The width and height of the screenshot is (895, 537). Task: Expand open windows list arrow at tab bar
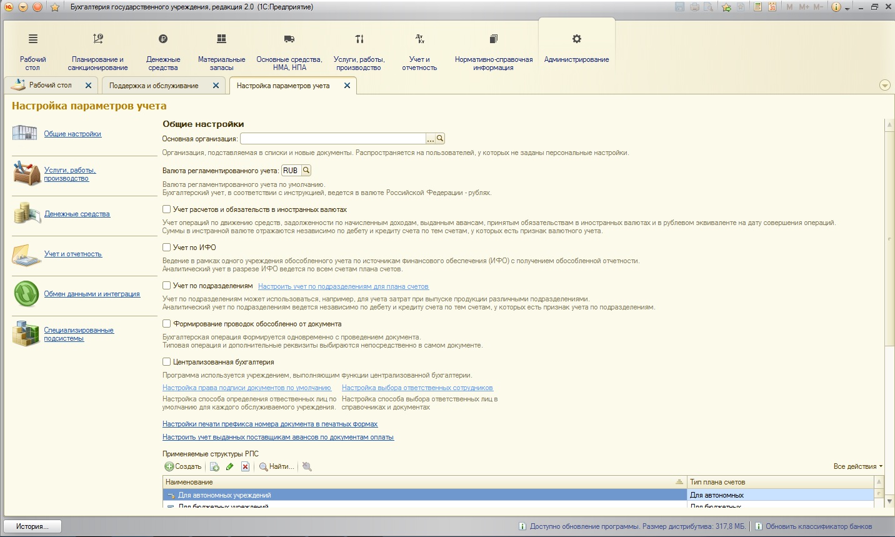(x=884, y=86)
